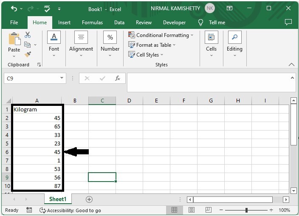Click the Copy icon
Screen dimensions: 299x216
point(28,45)
